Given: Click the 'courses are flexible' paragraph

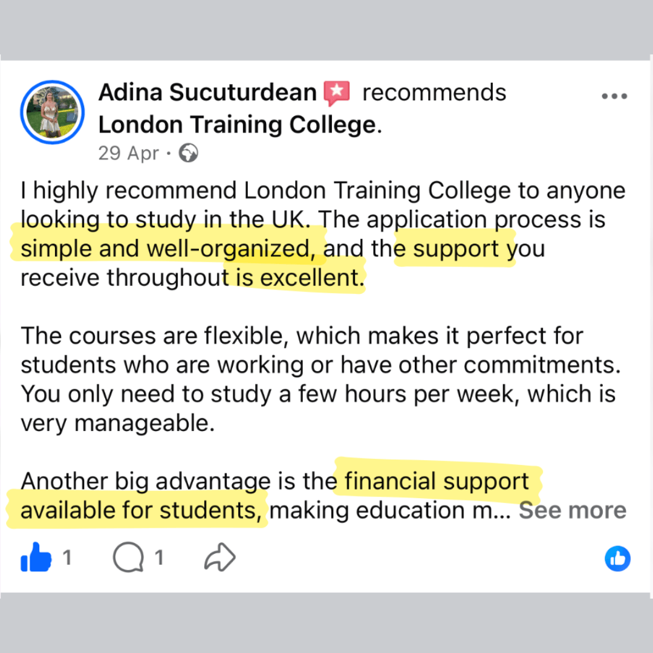Looking at the screenshot, I should [x=320, y=379].
